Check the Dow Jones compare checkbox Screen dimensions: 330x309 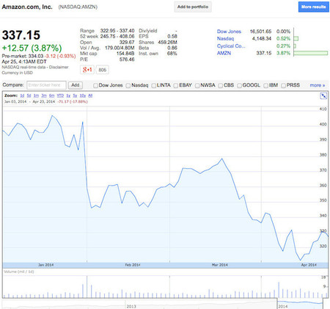click(95, 85)
